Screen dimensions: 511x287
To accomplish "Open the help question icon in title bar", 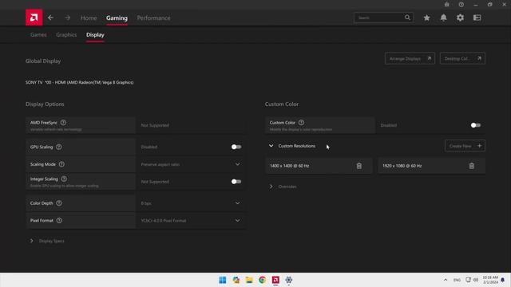I will (x=461, y=5).
